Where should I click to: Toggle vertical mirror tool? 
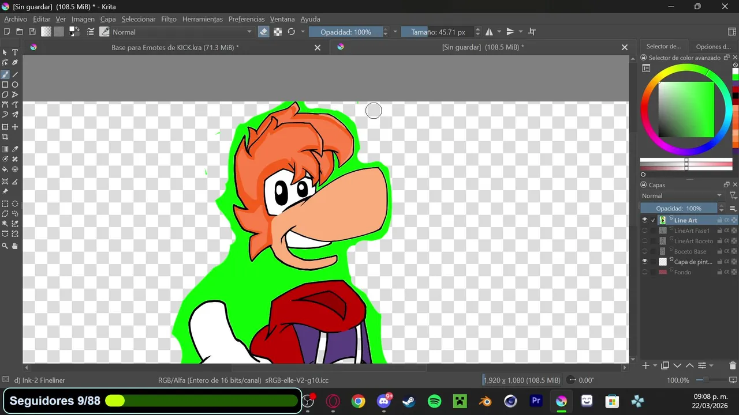coord(510,32)
